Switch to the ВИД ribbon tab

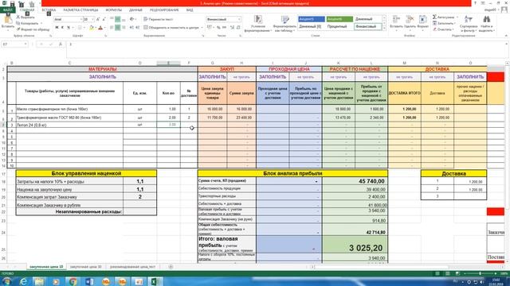pyautogui.click(x=190, y=10)
